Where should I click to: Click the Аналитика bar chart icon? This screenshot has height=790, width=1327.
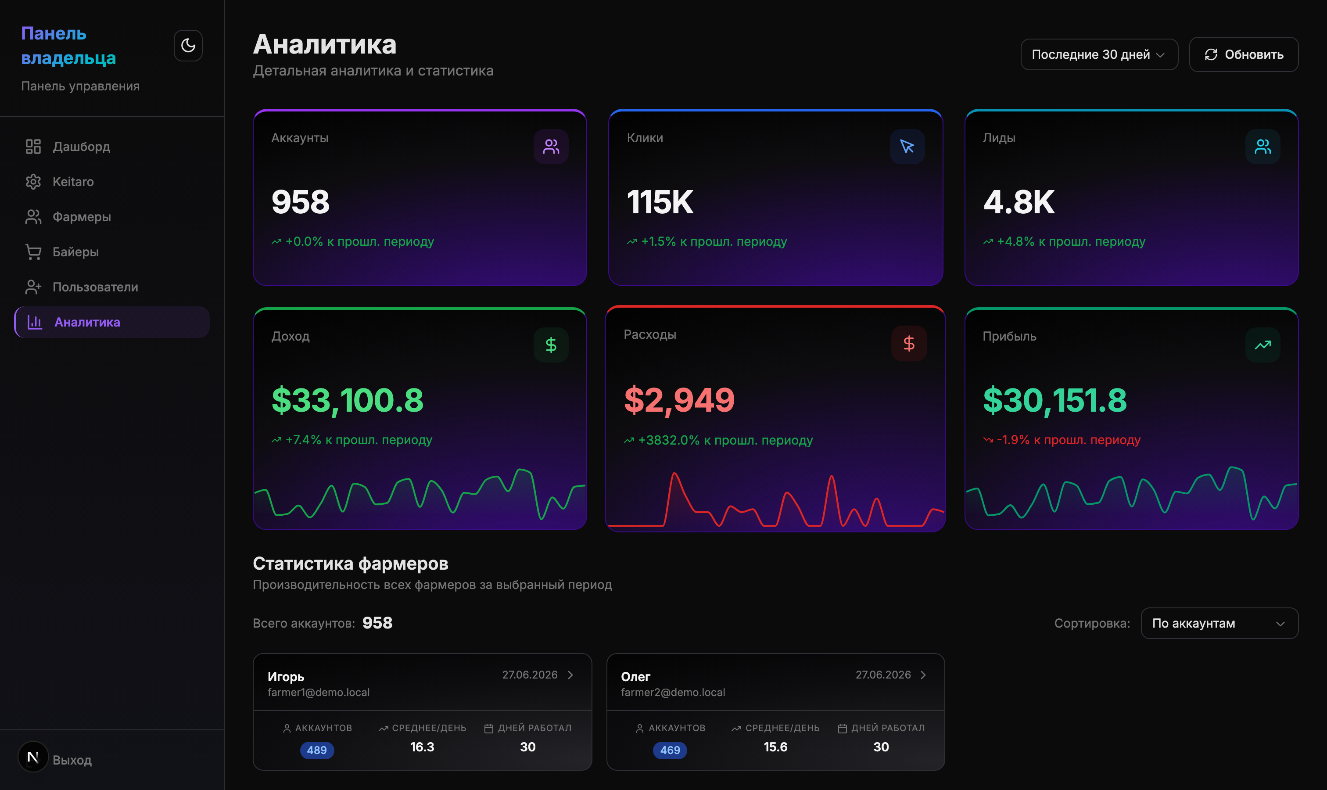(x=35, y=322)
